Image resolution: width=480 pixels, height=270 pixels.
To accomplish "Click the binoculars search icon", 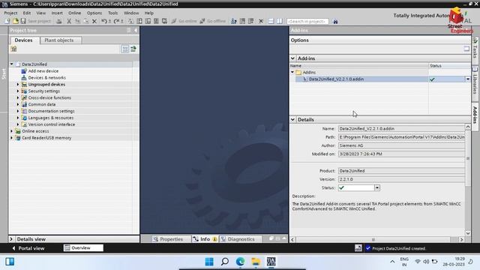I will tap(335, 22).
